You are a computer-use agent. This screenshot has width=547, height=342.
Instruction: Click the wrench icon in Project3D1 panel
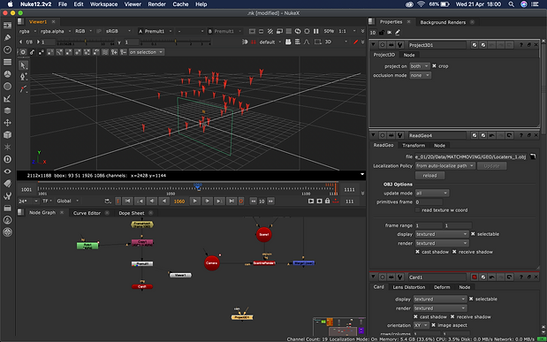point(399,45)
